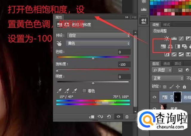191x136 pixels.
Task: Pick the plain eyedropper in Properties
Action: pyautogui.click(x=59, y=91)
